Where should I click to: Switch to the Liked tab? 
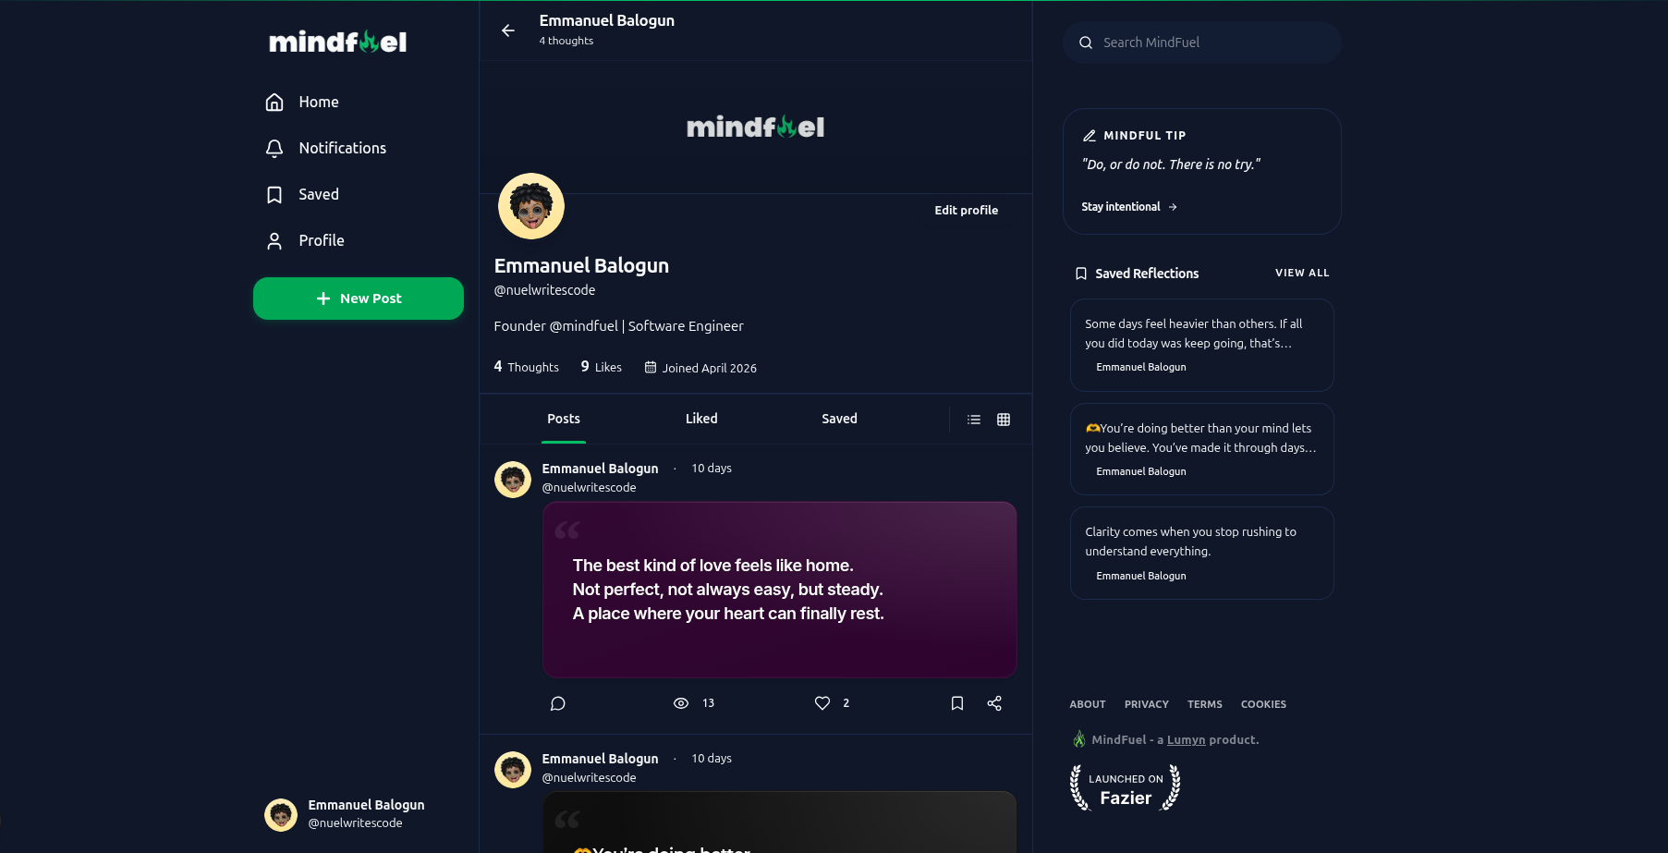coord(700,419)
